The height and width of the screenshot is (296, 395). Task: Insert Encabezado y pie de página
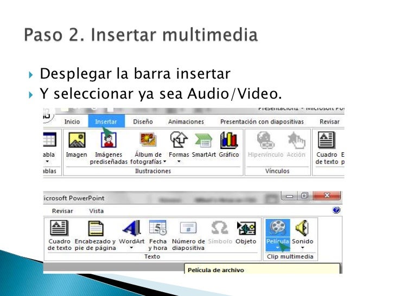click(x=95, y=235)
